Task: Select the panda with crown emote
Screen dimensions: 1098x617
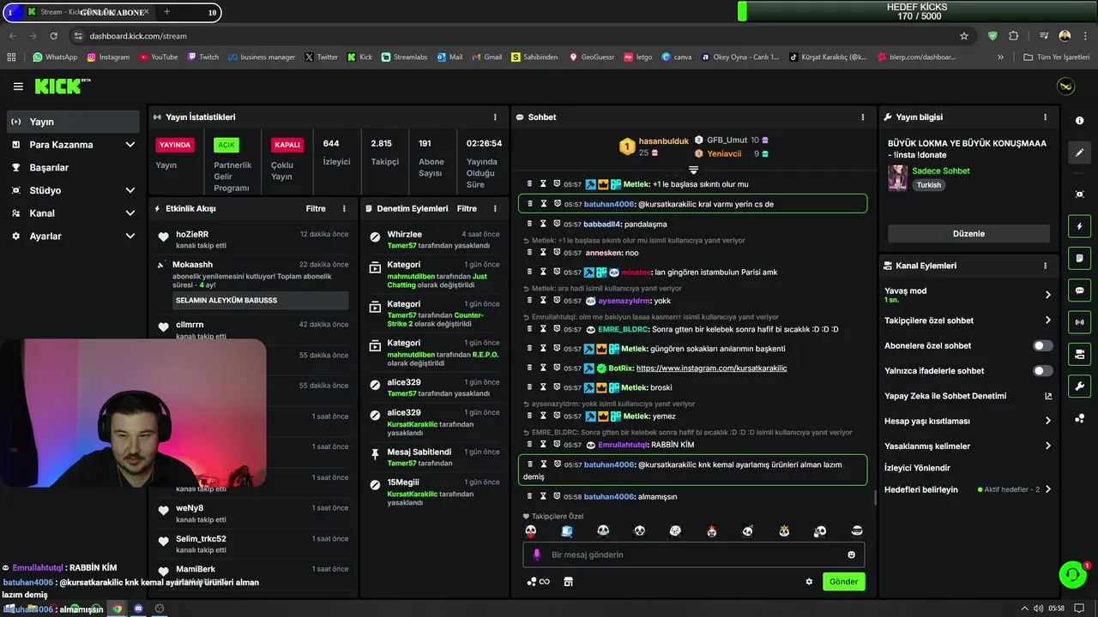Action: tap(784, 531)
